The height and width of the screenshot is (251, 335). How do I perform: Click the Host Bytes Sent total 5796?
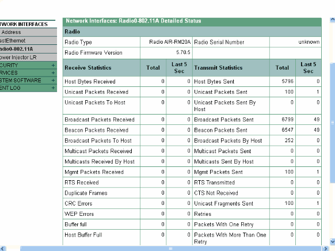287,81
